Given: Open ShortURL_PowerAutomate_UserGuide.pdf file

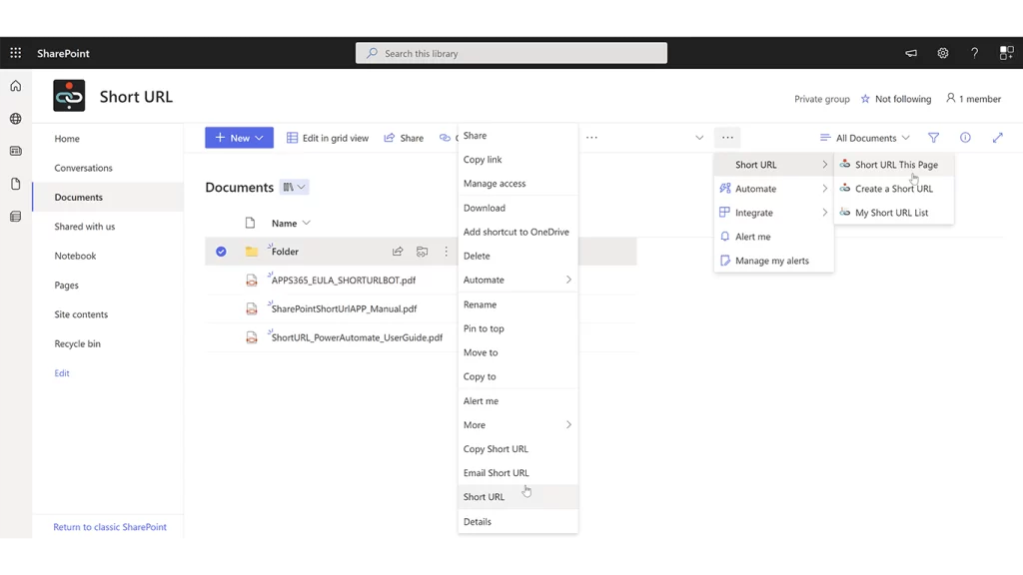Looking at the screenshot, I should [x=357, y=337].
